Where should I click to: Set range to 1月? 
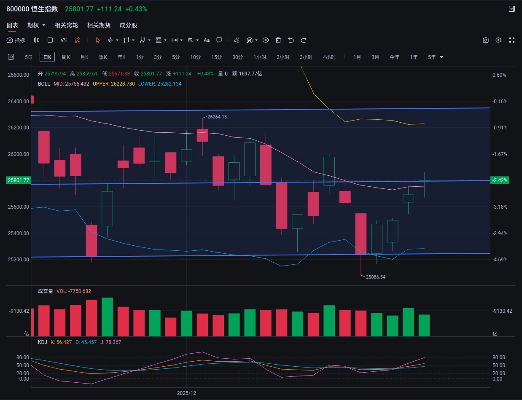tap(357, 57)
